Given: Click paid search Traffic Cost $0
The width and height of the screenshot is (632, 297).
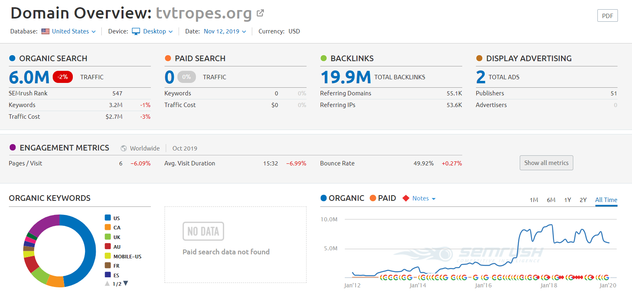Looking at the screenshot, I should [x=275, y=105].
